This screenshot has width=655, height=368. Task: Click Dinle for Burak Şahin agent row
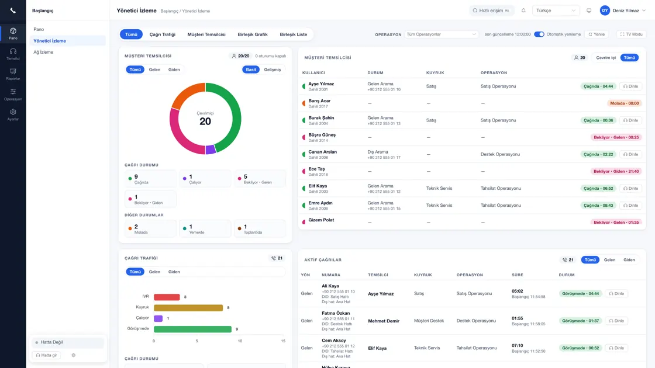[x=630, y=120]
